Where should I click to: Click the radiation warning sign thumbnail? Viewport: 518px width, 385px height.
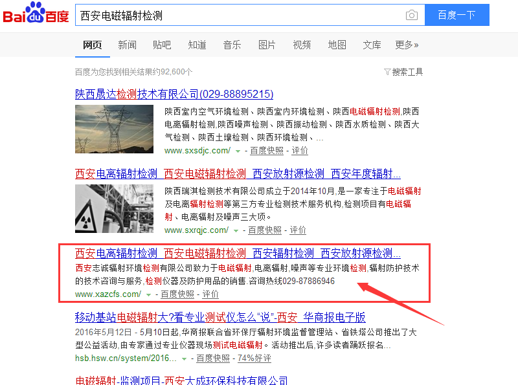pyautogui.click(x=115, y=209)
